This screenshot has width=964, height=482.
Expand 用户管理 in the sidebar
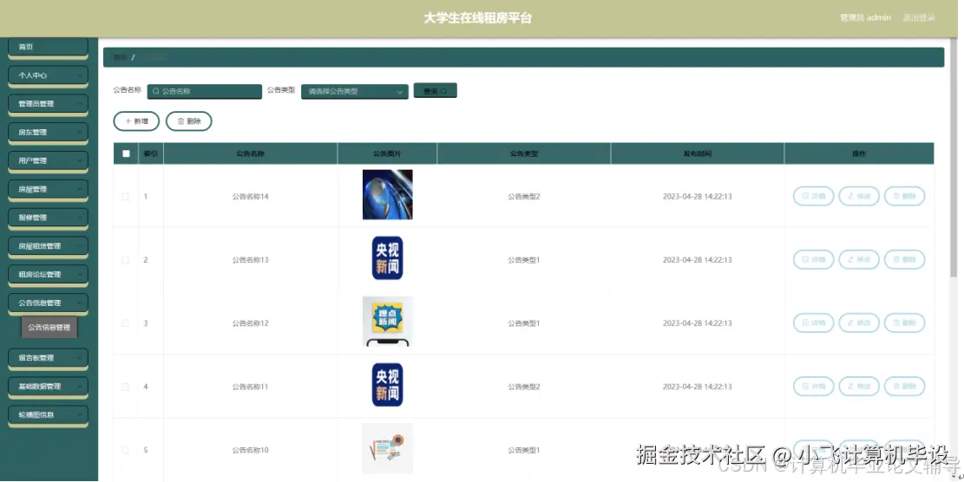point(48,161)
